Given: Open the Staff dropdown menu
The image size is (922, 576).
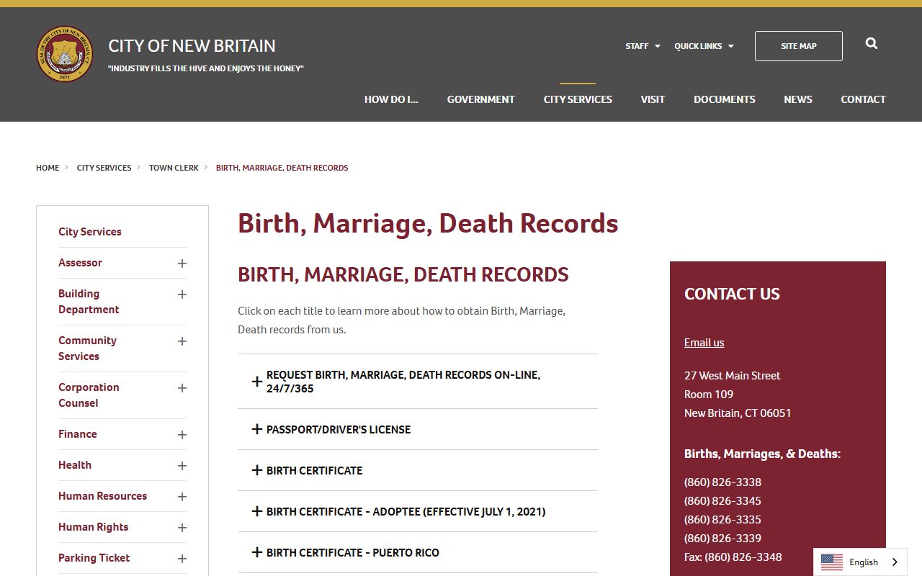Looking at the screenshot, I should coord(643,46).
